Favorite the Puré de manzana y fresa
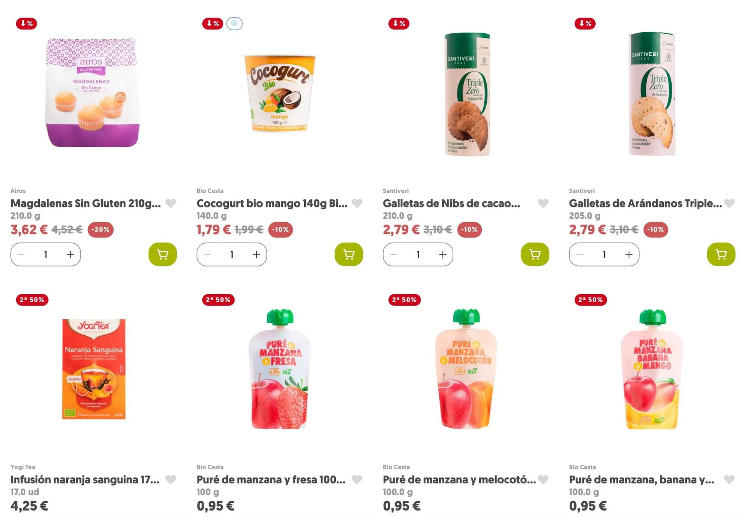The width and height of the screenshot is (747, 516). pos(357,479)
